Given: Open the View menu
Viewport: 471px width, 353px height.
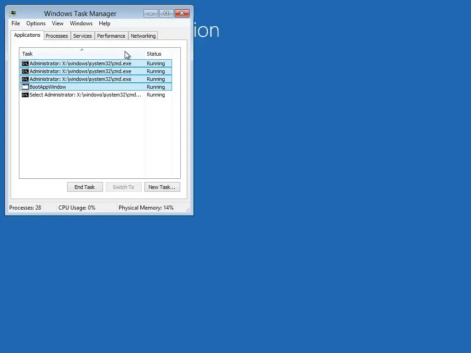Looking at the screenshot, I should pyautogui.click(x=57, y=23).
